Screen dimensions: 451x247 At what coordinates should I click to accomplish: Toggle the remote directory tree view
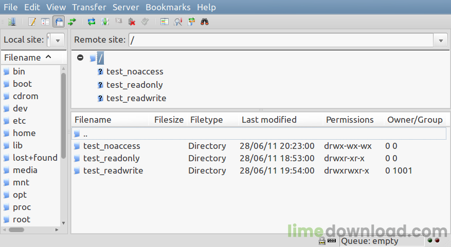[x=59, y=22]
